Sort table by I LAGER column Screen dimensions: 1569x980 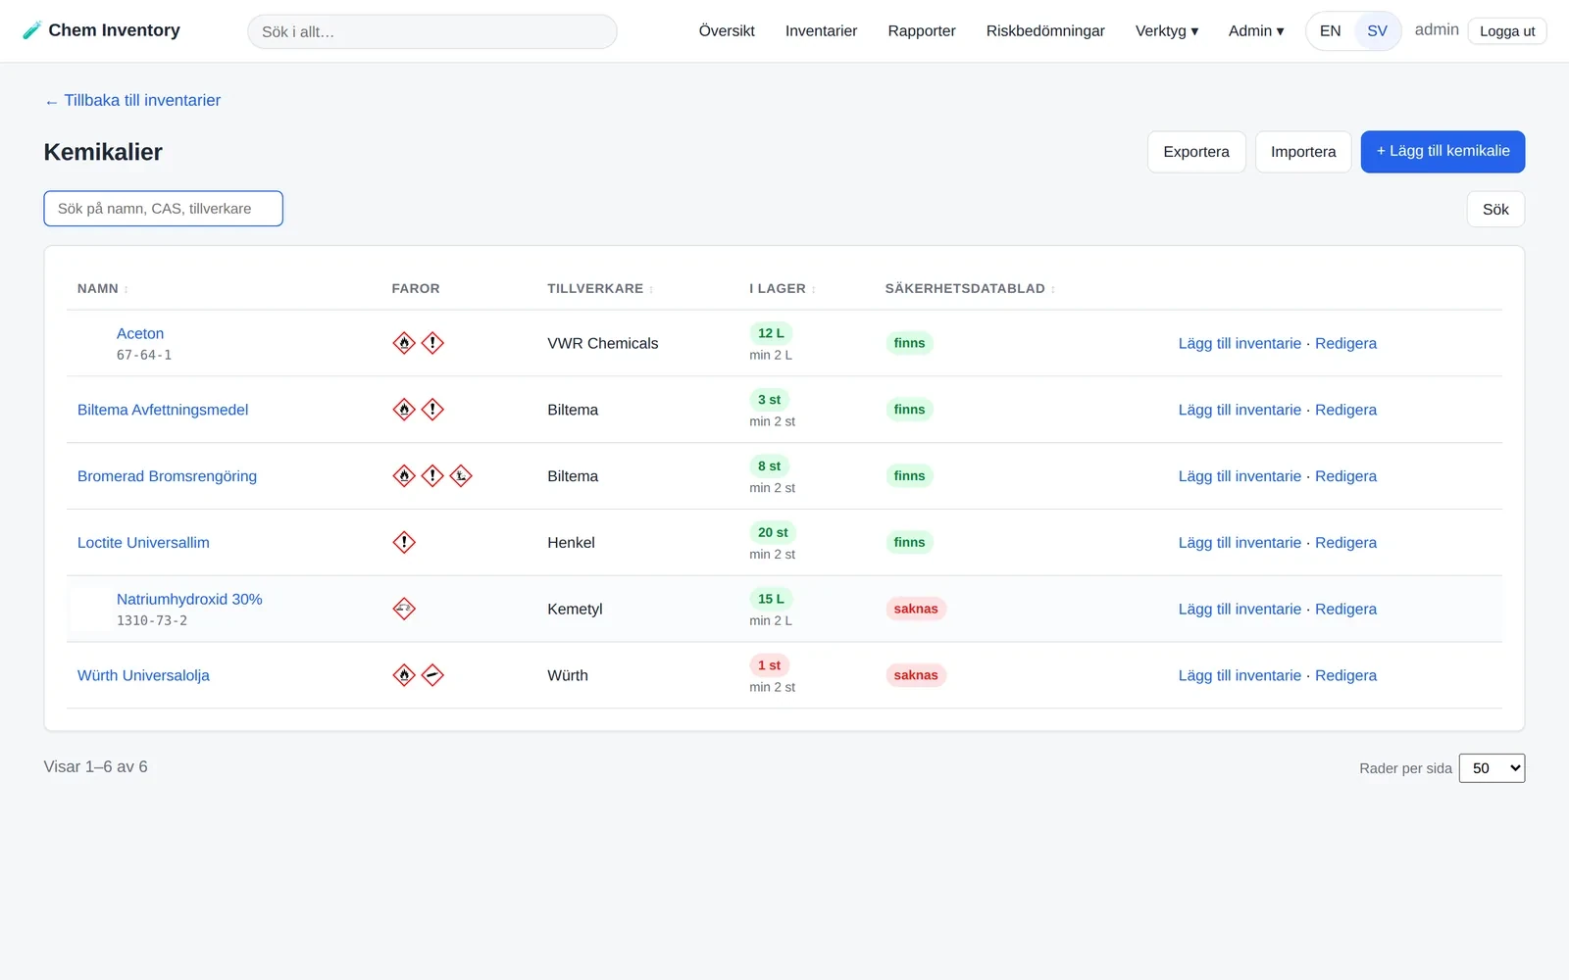click(x=783, y=289)
